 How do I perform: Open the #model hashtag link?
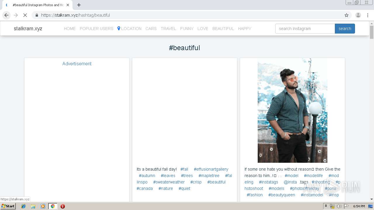[x=292, y=176]
